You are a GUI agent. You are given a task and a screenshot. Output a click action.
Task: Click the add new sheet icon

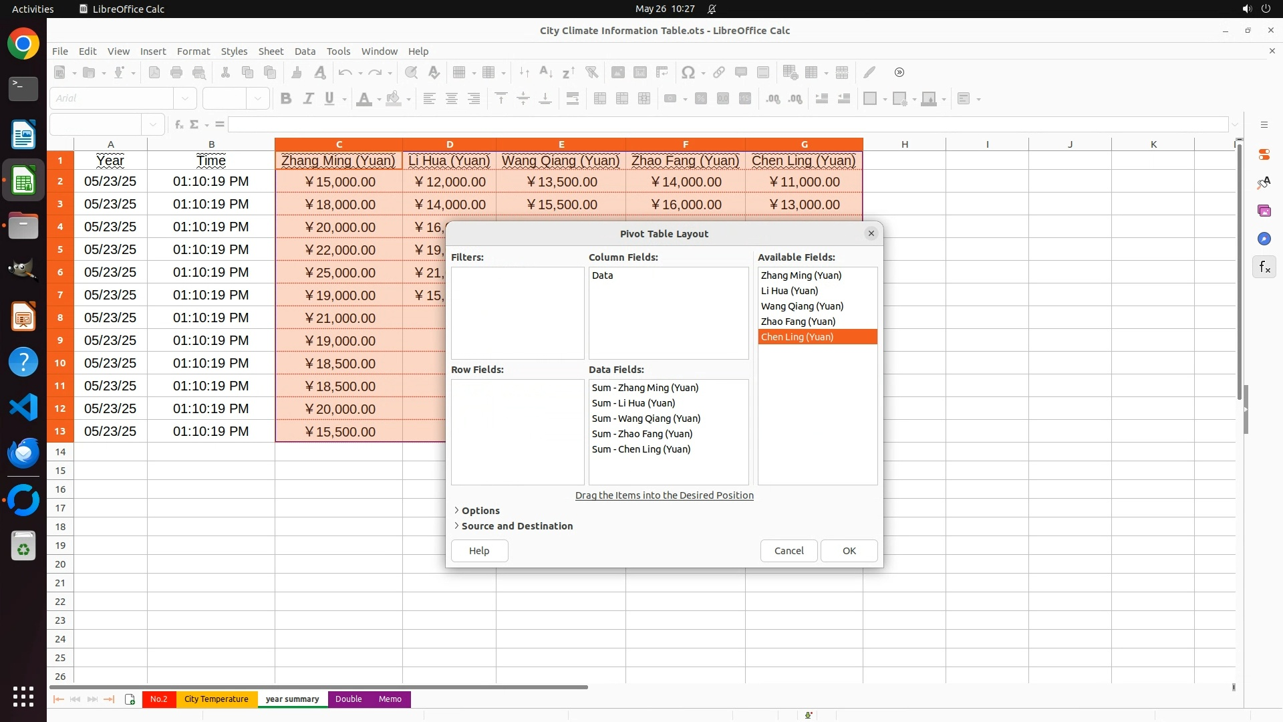(x=130, y=699)
